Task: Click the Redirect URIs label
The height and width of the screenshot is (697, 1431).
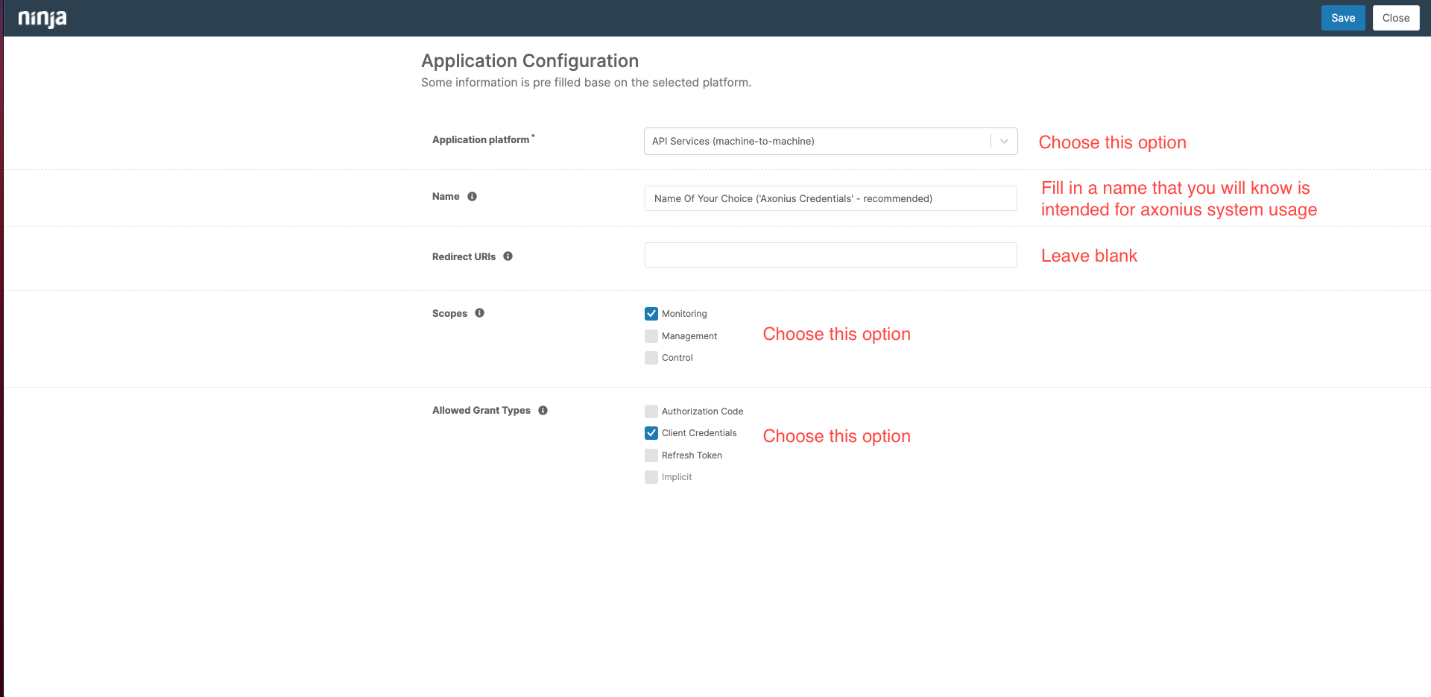Action: [464, 256]
